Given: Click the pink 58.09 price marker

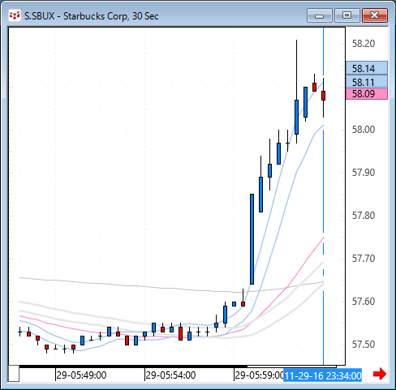Looking at the screenshot, I should point(367,94).
